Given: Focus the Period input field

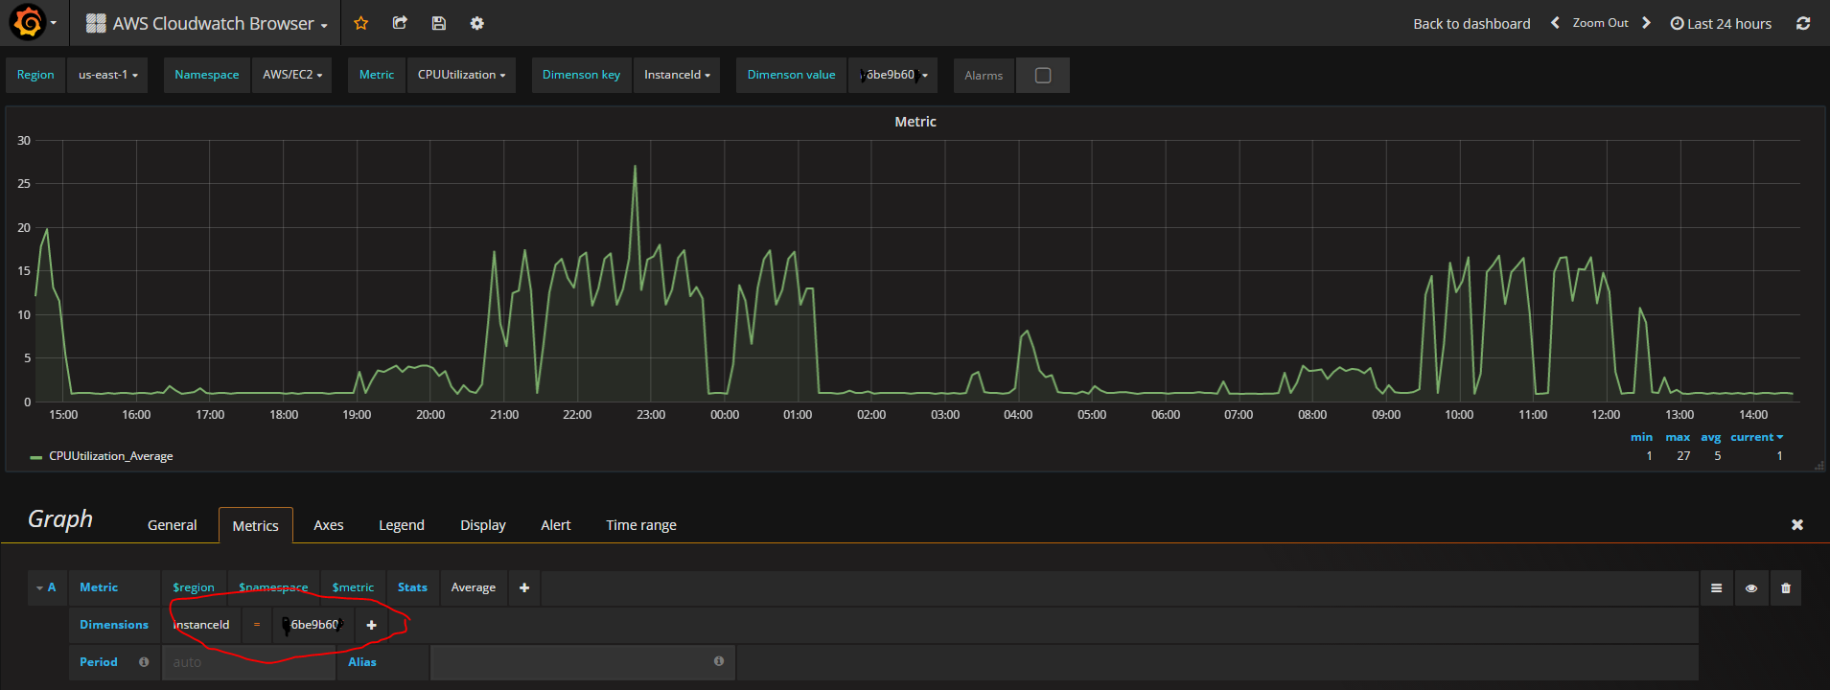Looking at the screenshot, I should coord(249,662).
